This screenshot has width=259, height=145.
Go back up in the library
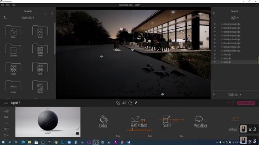click(5, 17)
